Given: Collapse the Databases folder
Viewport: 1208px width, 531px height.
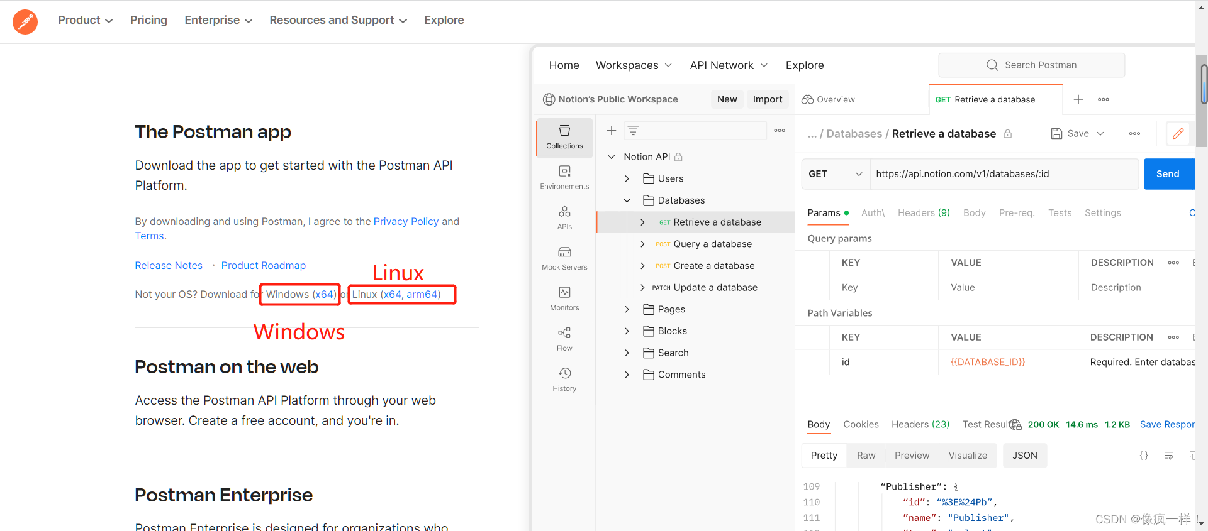Looking at the screenshot, I should (627, 200).
